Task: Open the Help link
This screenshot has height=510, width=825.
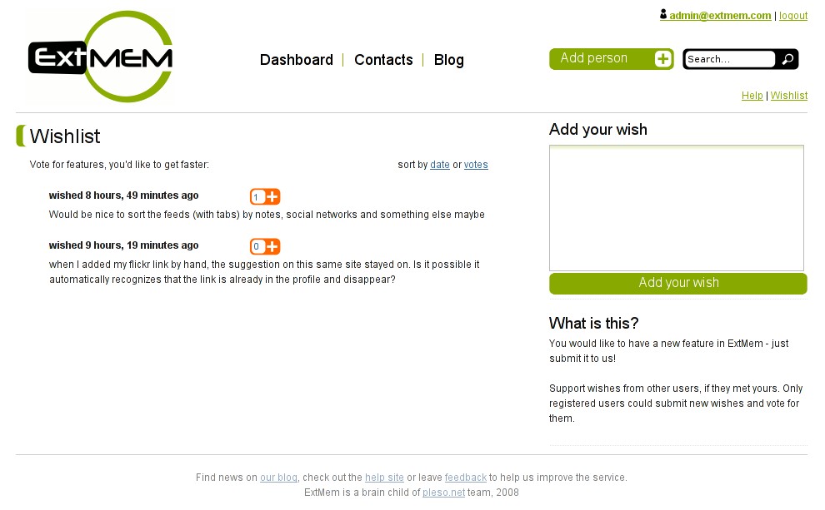Action: click(x=752, y=96)
